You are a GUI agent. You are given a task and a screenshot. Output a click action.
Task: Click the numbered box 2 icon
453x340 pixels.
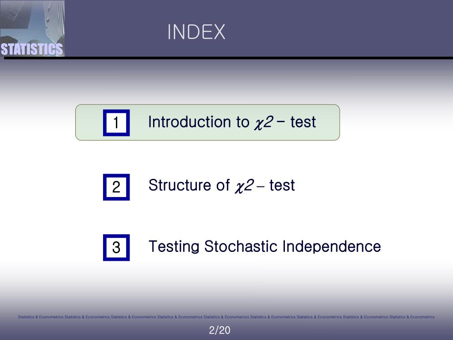click(x=116, y=187)
